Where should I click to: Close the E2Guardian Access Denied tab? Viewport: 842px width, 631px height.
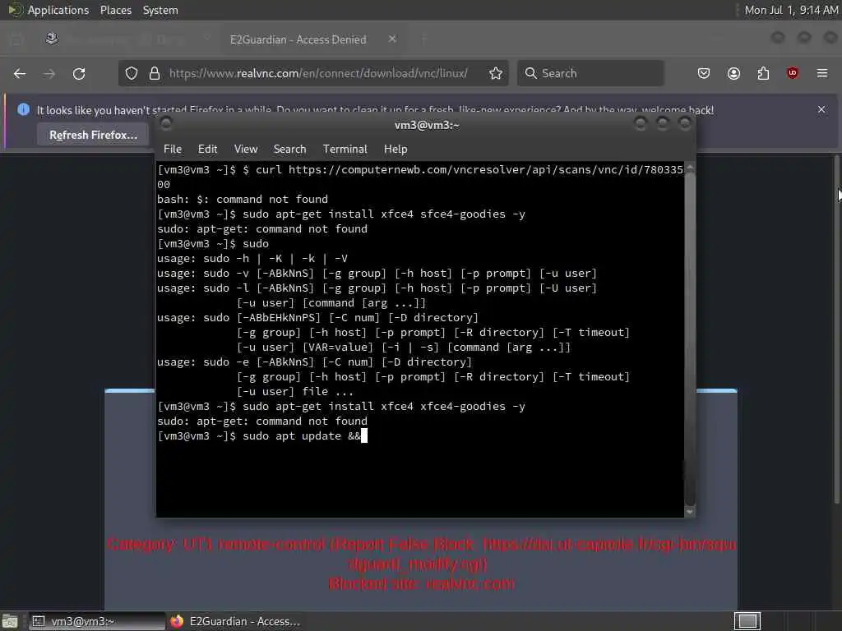point(392,39)
